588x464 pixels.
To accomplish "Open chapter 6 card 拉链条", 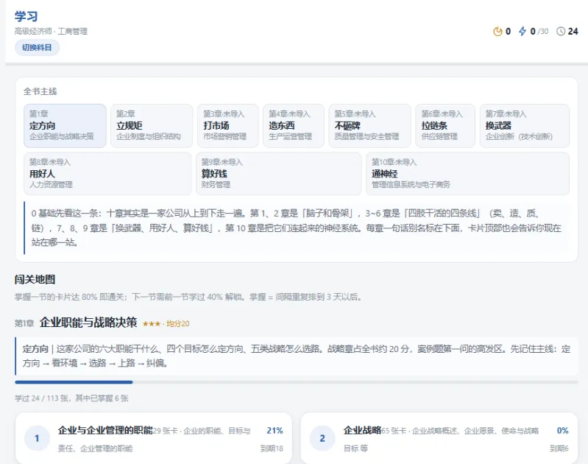I will coord(445,126).
